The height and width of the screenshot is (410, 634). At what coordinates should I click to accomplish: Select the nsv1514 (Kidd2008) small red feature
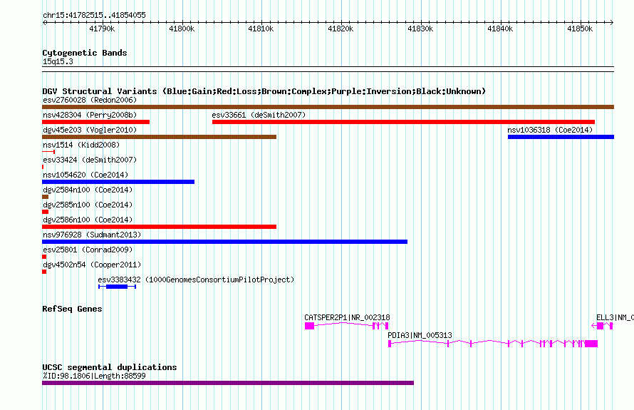[48, 152]
